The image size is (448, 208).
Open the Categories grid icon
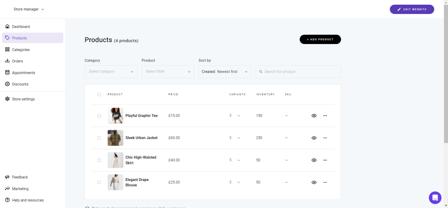pos(7,49)
